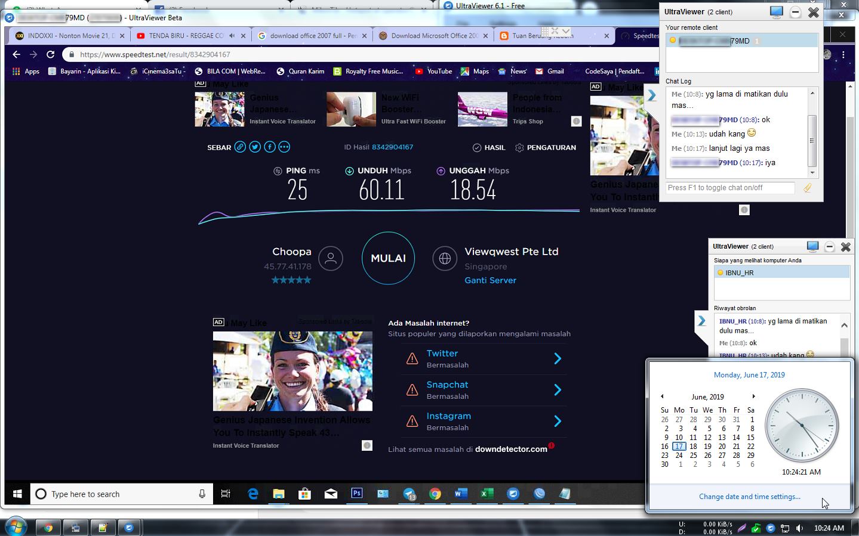Click the remote Windows 10 Start button
The width and height of the screenshot is (859, 536).
click(x=17, y=494)
